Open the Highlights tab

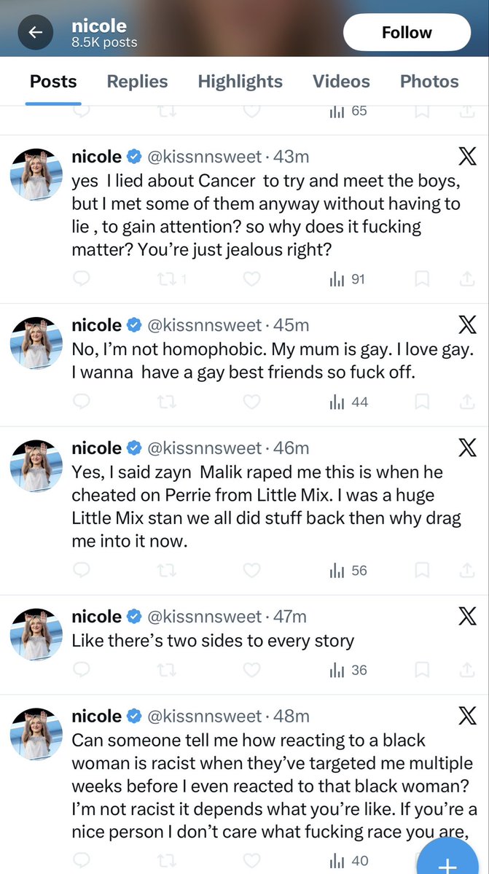click(x=240, y=82)
